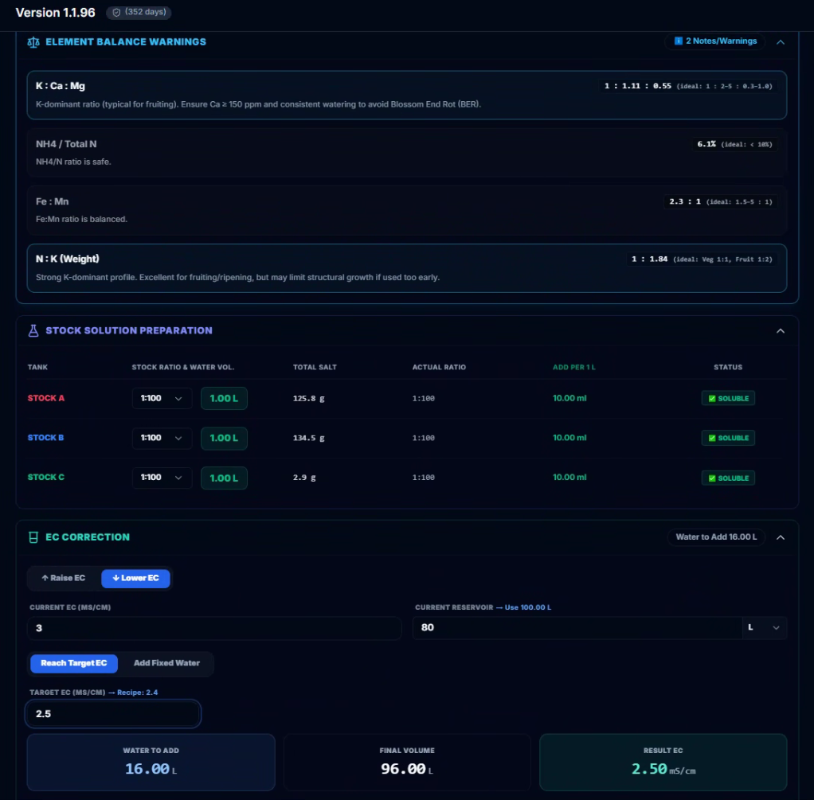814x800 pixels.
Task: Click the beaker icon beside EC Correction
Action: [33, 537]
